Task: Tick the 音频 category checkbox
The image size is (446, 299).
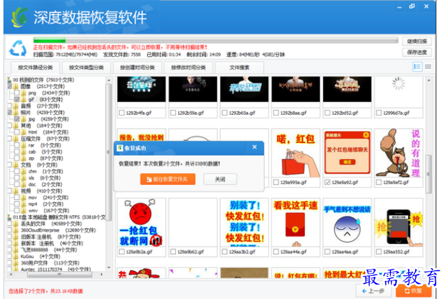Action: [x=10, y=106]
